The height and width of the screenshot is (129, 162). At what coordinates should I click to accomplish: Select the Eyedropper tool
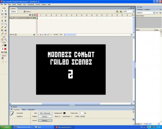[x=2, y=34]
